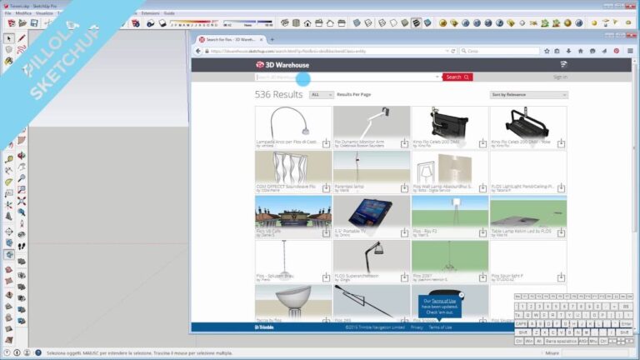Pick the Line pencil tool

click(x=22, y=38)
